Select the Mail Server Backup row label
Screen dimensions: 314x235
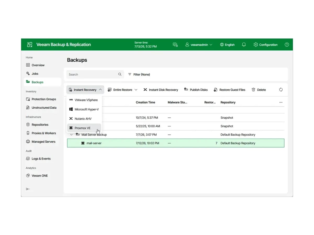pos(94,134)
